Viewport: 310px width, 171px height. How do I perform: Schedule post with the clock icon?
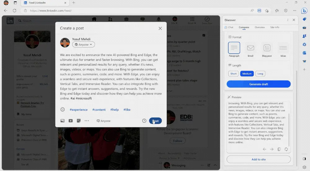[144, 121]
